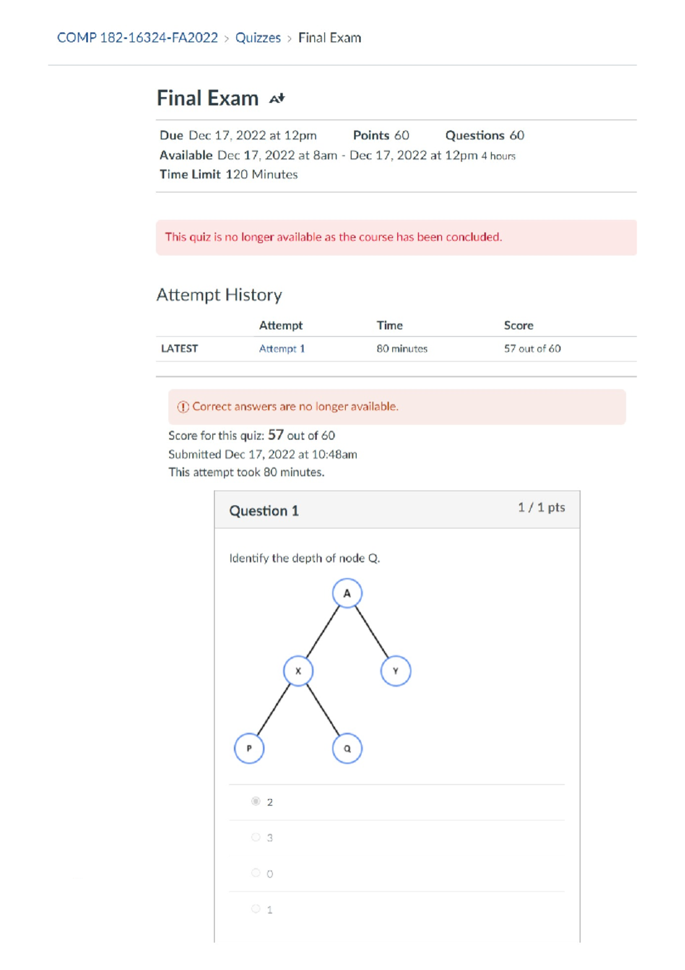Pick node Y in the tree diagram

coord(396,671)
